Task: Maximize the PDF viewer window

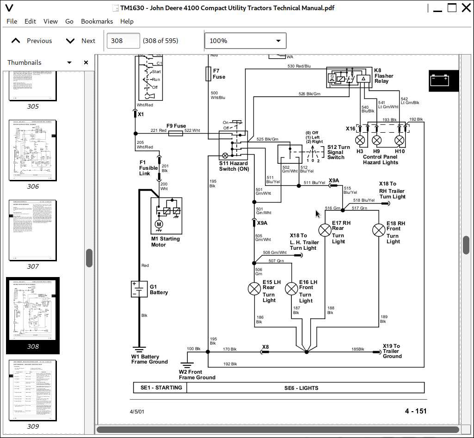Action: (452, 8)
